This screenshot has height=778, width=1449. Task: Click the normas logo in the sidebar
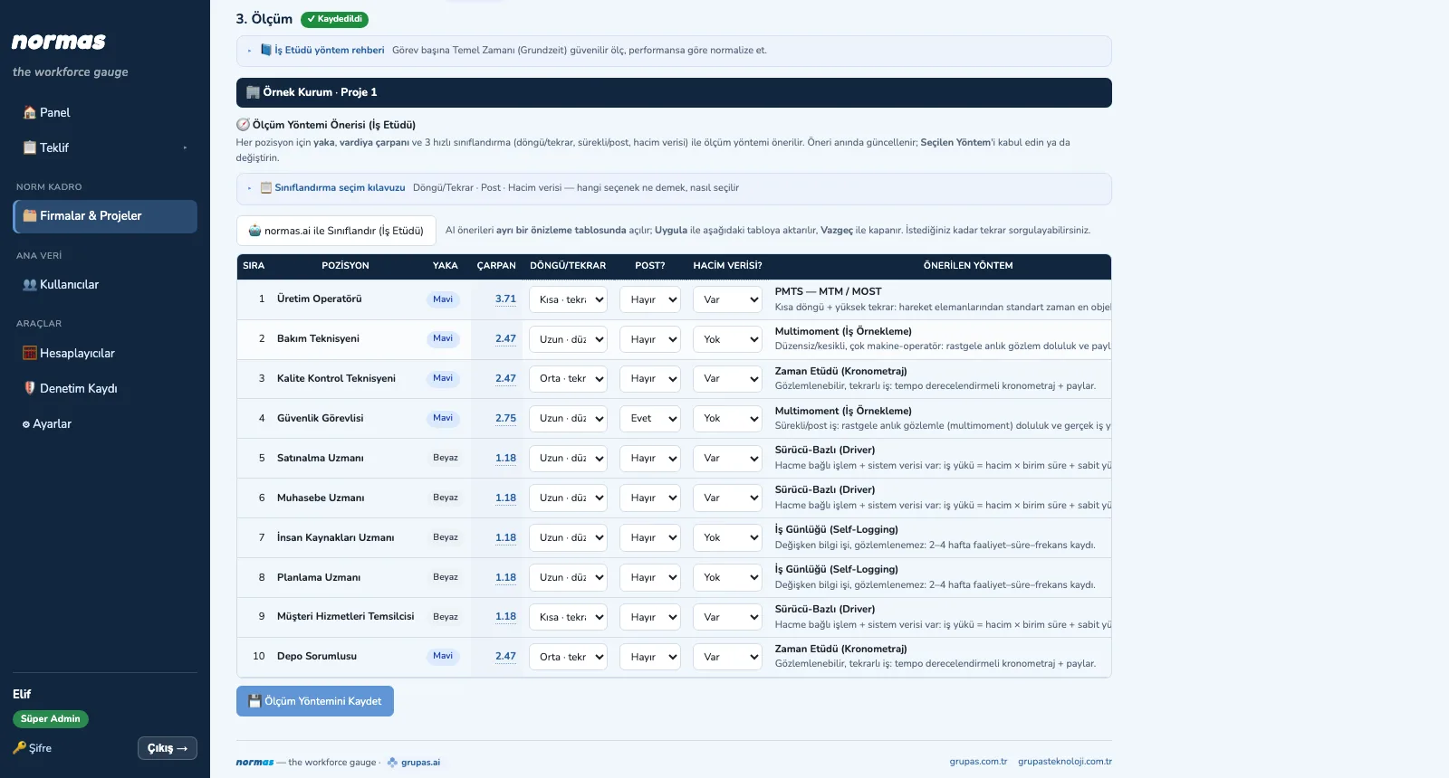click(x=59, y=42)
